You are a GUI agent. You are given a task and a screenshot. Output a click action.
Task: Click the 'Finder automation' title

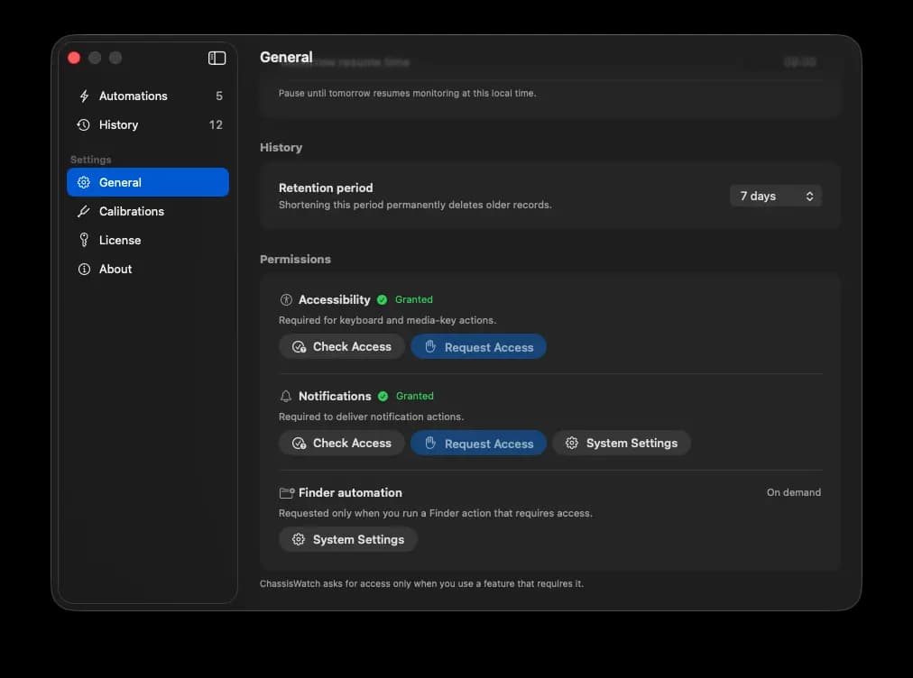pyautogui.click(x=350, y=493)
